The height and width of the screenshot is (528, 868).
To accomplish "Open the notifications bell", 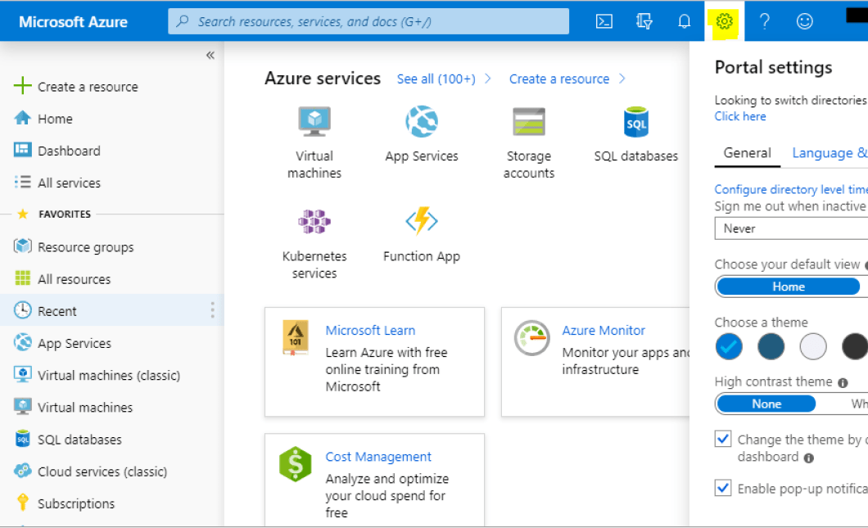I will (685, 21).
